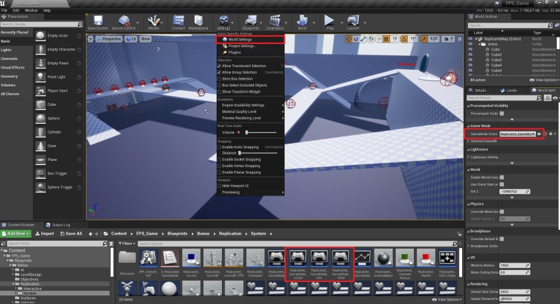Open the Marketplace toolbar icon

click(199, 22)
